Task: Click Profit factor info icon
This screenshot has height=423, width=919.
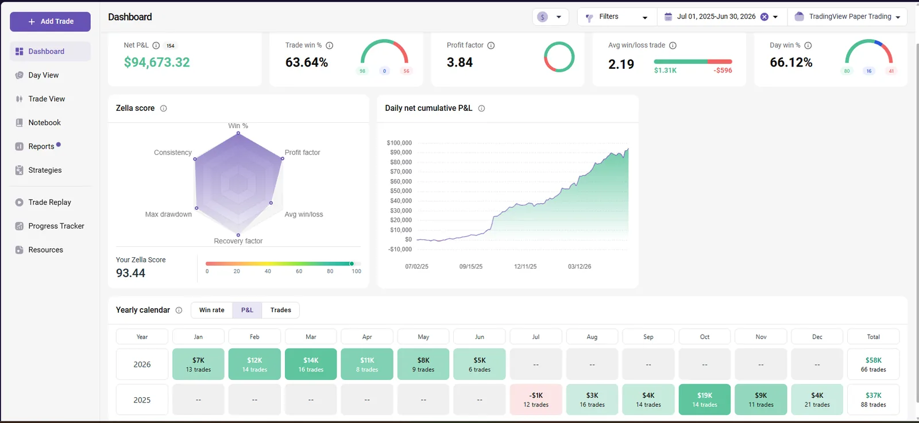Action: point(491,45)
